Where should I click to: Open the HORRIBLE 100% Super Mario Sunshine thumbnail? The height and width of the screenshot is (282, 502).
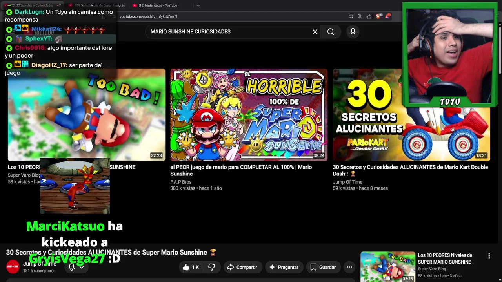tap(249, 115)
